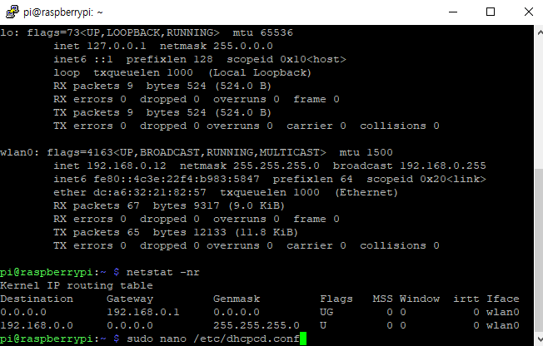543x346 pixels.
Task: Minimize the pi@raspberrypi terminal window
Action: coord(453,12)
